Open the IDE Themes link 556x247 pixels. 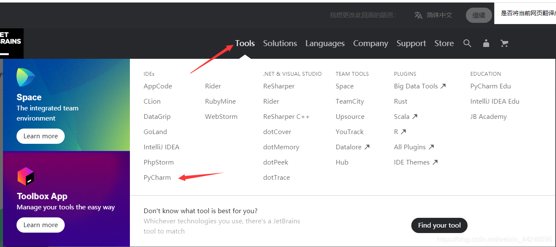click(x=416, y=162)
